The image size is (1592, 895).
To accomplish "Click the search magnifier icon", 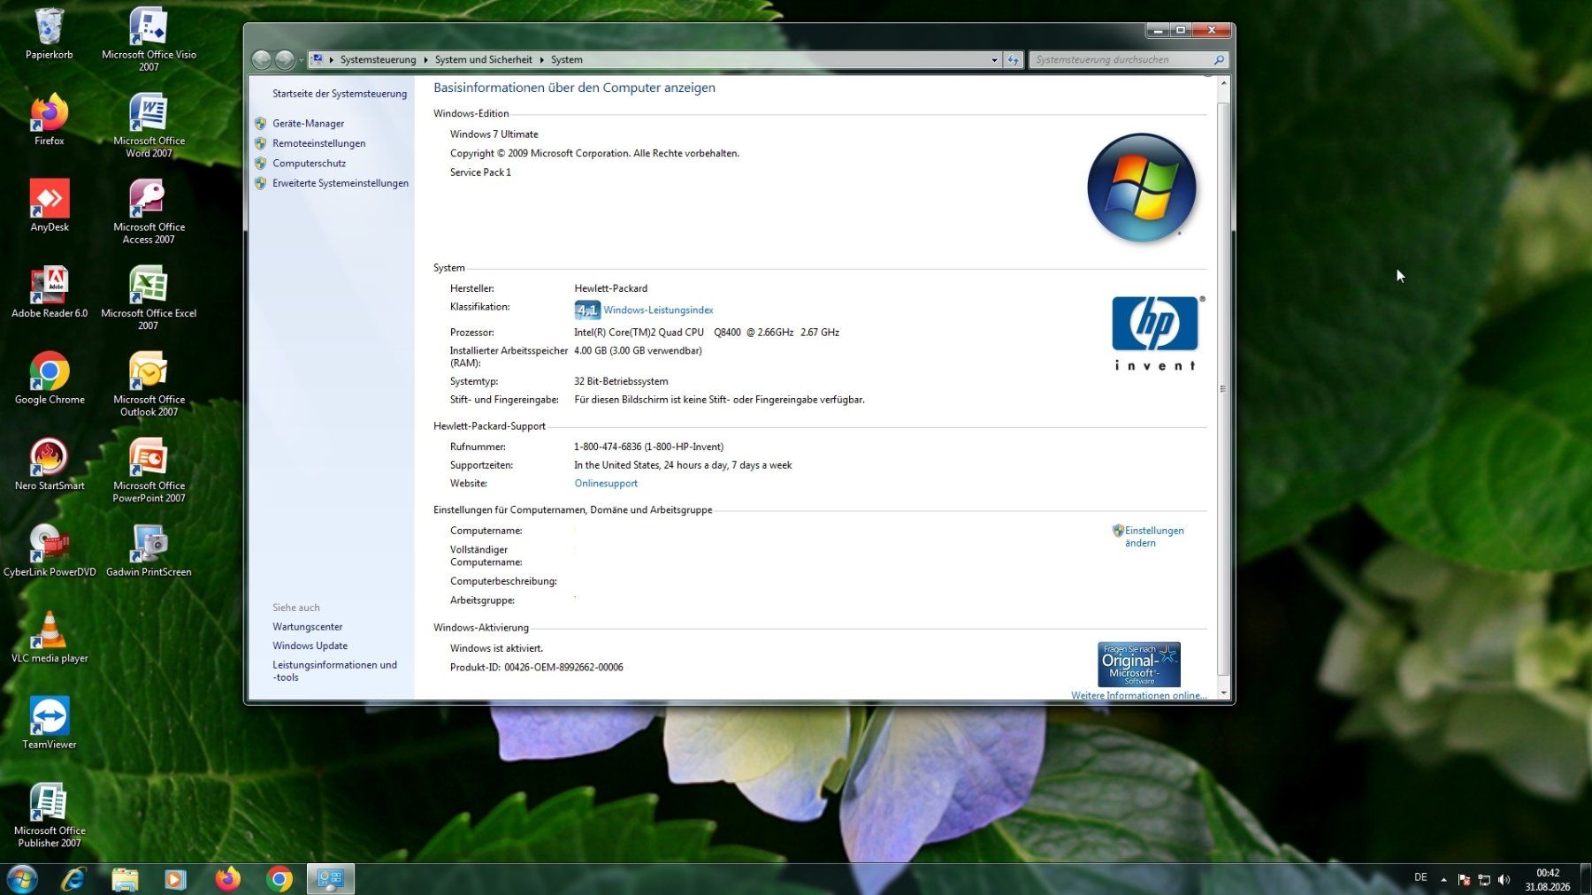I will point(1219,59).
